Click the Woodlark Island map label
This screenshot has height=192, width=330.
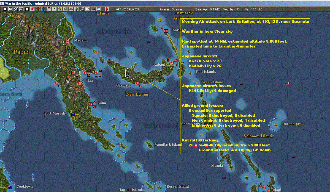(x=168, y=144)
